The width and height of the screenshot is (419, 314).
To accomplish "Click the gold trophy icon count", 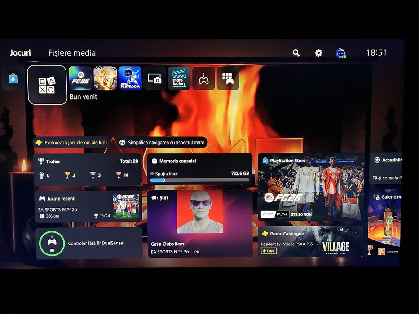I will [x=70, y=175].
